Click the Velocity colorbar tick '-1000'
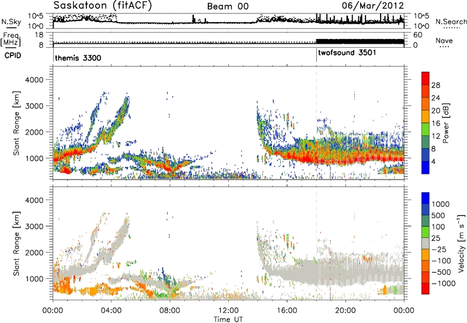467x323 pixels. click(x=443, y=283)
